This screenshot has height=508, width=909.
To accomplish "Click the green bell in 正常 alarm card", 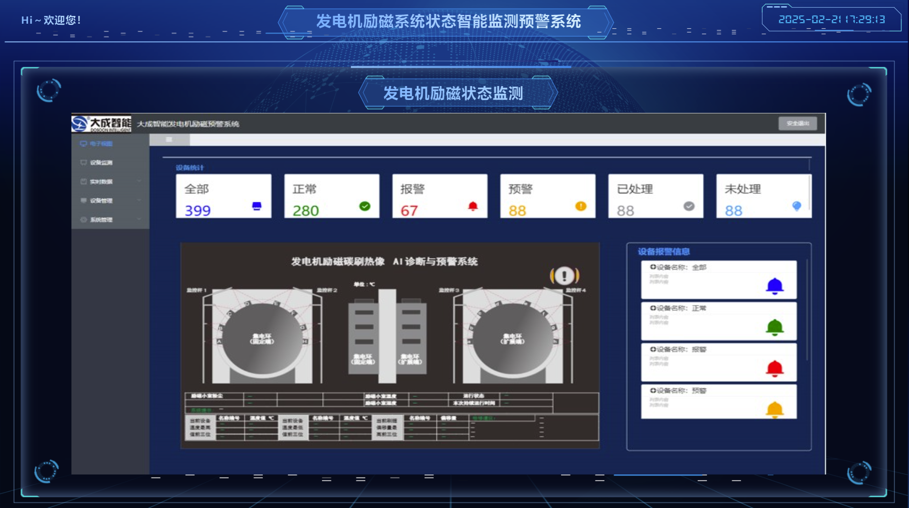I will pyautogui.click(x=774, y=327).
